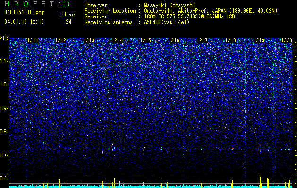Screen dimensions: 297x188
Task: Click the observer name Masayuki Kobayashi
Action: [170, 5]
